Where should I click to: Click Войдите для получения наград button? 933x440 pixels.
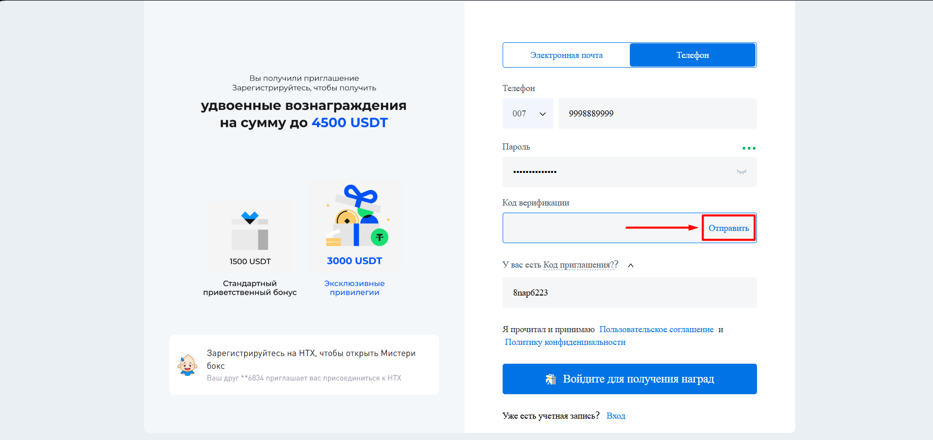click(630, 379)
